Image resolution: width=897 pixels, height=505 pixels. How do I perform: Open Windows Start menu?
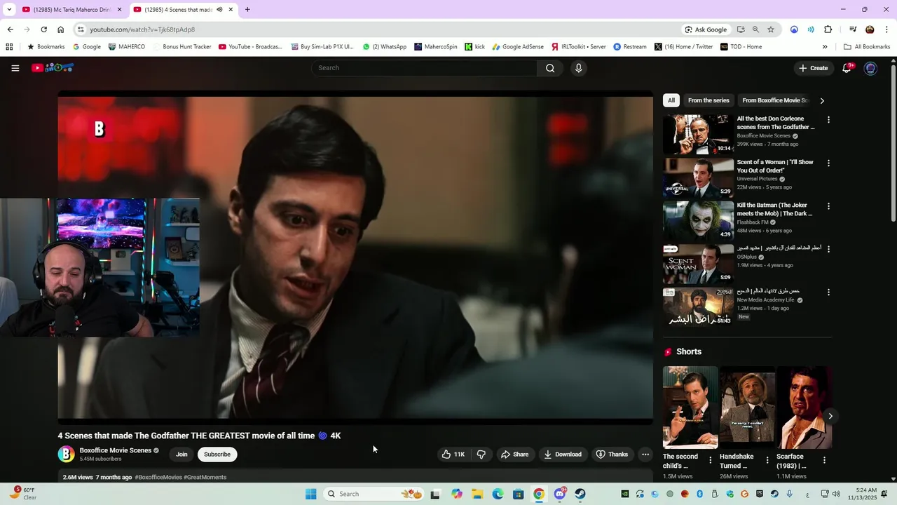pos(310,494)
